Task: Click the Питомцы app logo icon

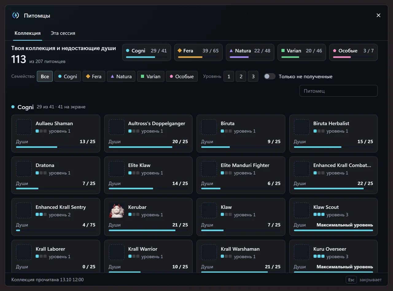Action: (16, 15)
